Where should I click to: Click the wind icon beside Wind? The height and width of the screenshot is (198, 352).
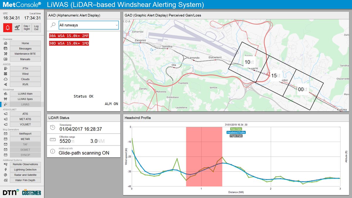5,74
